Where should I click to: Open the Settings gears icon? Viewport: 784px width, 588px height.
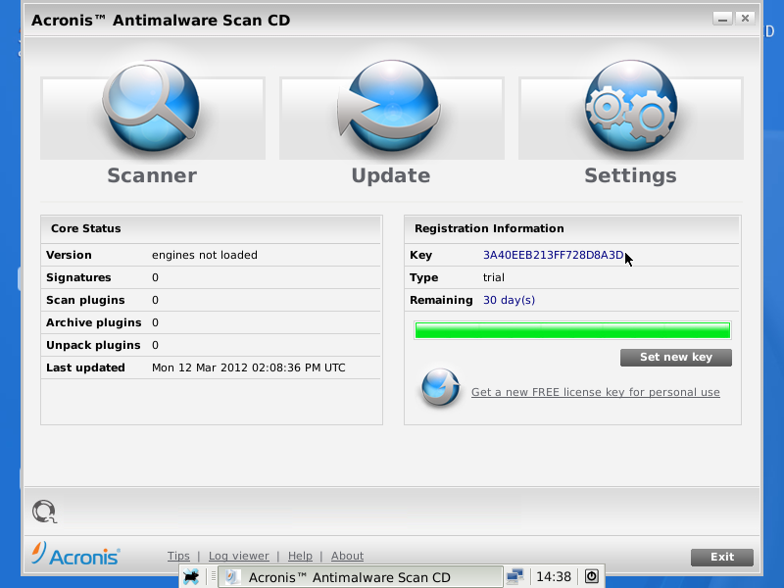click(x=631, y=106)
